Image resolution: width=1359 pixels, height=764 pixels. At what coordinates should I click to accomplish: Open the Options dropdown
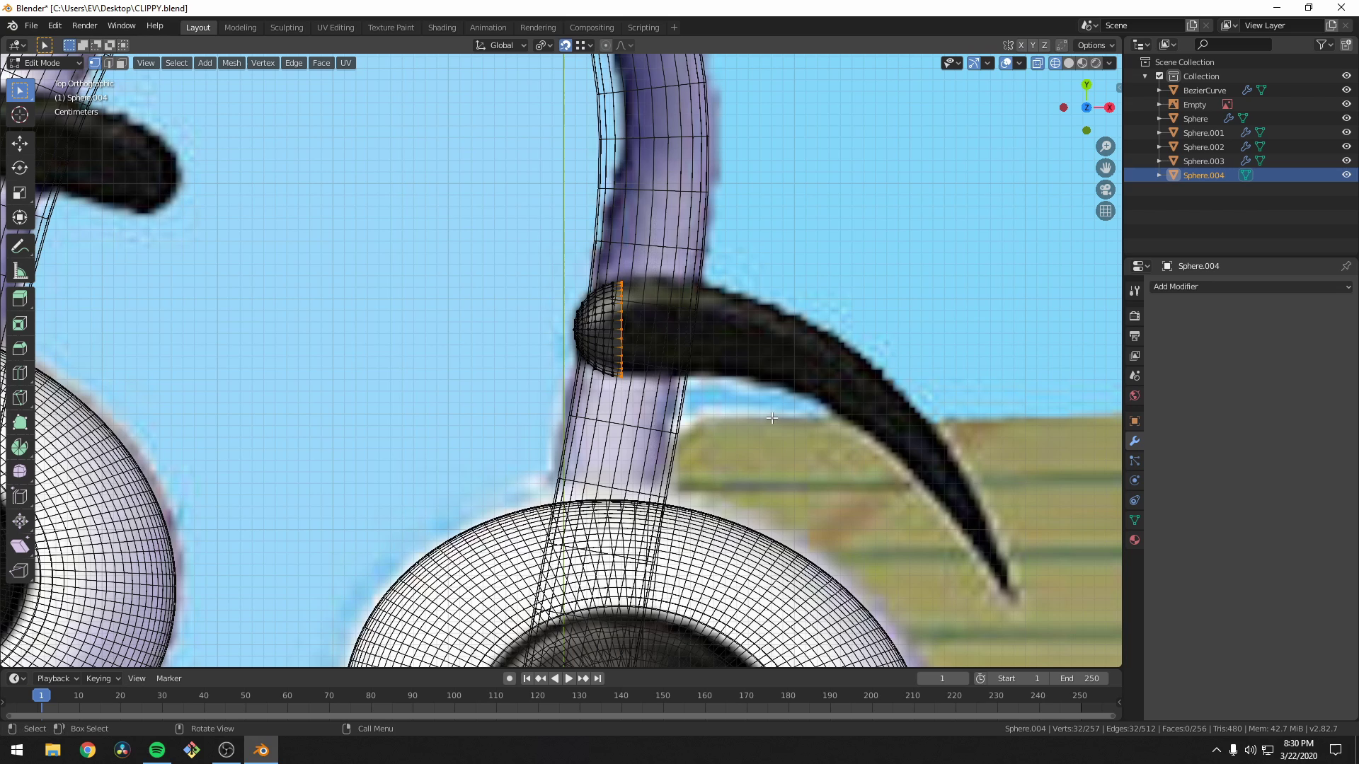pos(1096,45)
